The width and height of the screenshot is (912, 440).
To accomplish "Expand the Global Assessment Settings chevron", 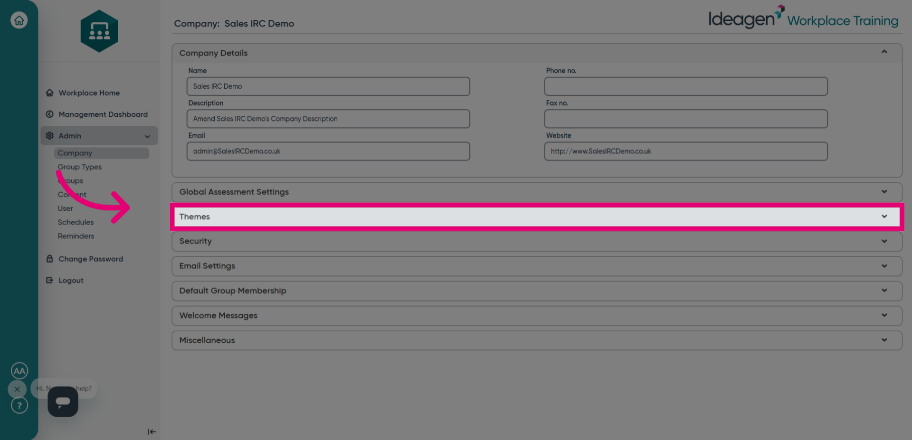I will [x=884, y=192].
